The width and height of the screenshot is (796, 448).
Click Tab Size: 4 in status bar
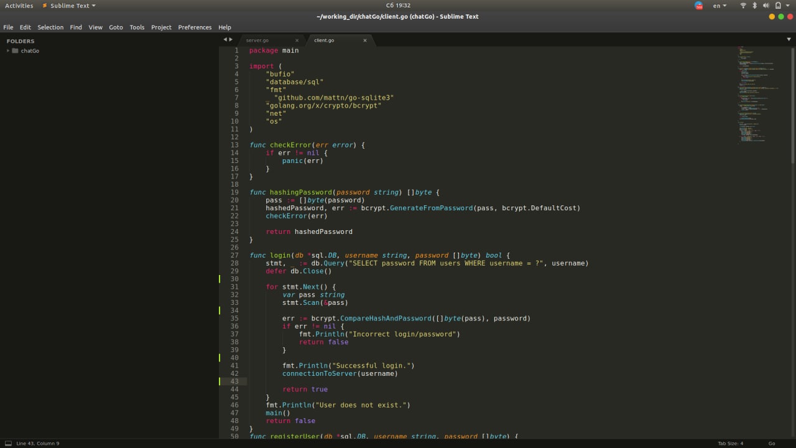click(x=730, y=443)
